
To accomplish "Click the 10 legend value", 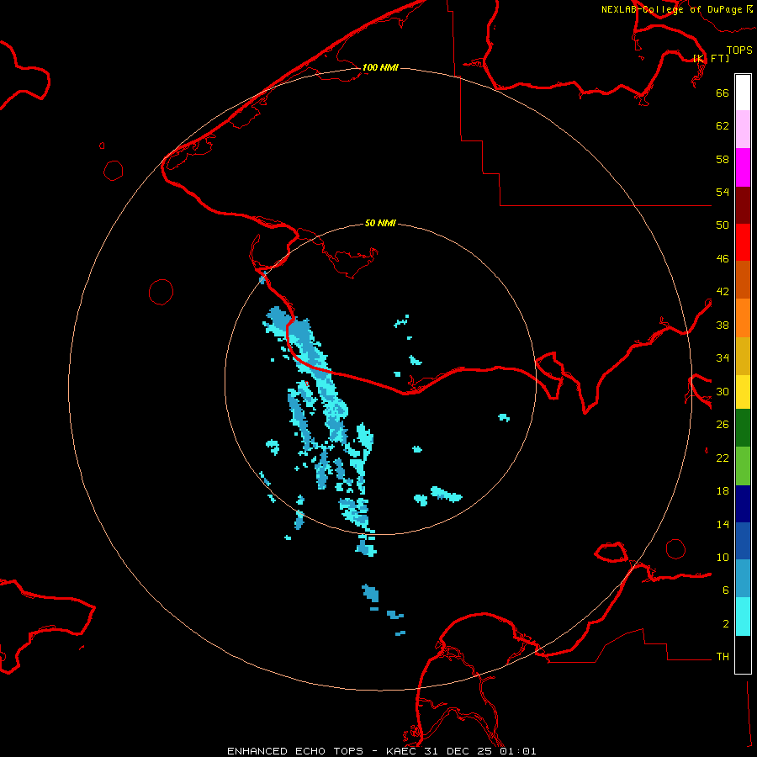I will [723, 558].
